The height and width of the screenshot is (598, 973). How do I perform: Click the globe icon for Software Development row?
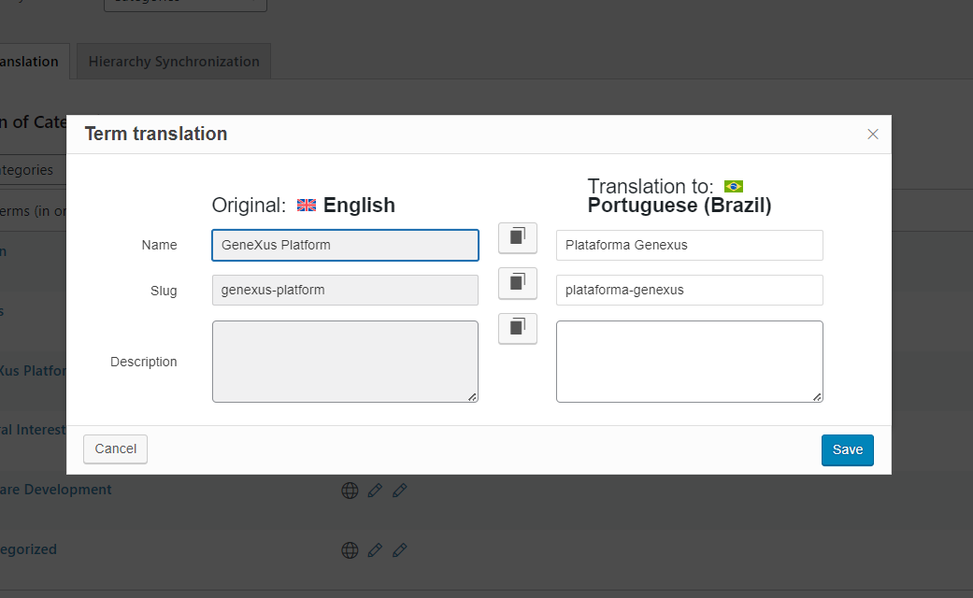pos(350,491)
